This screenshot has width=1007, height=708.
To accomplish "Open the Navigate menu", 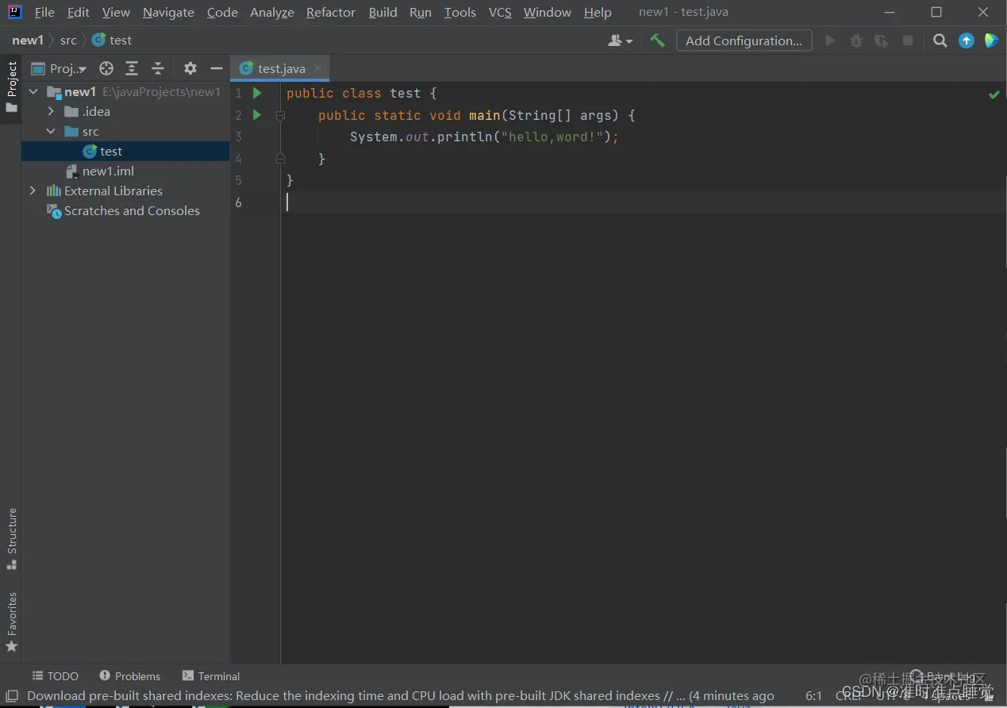I will [x=168, y=13].
